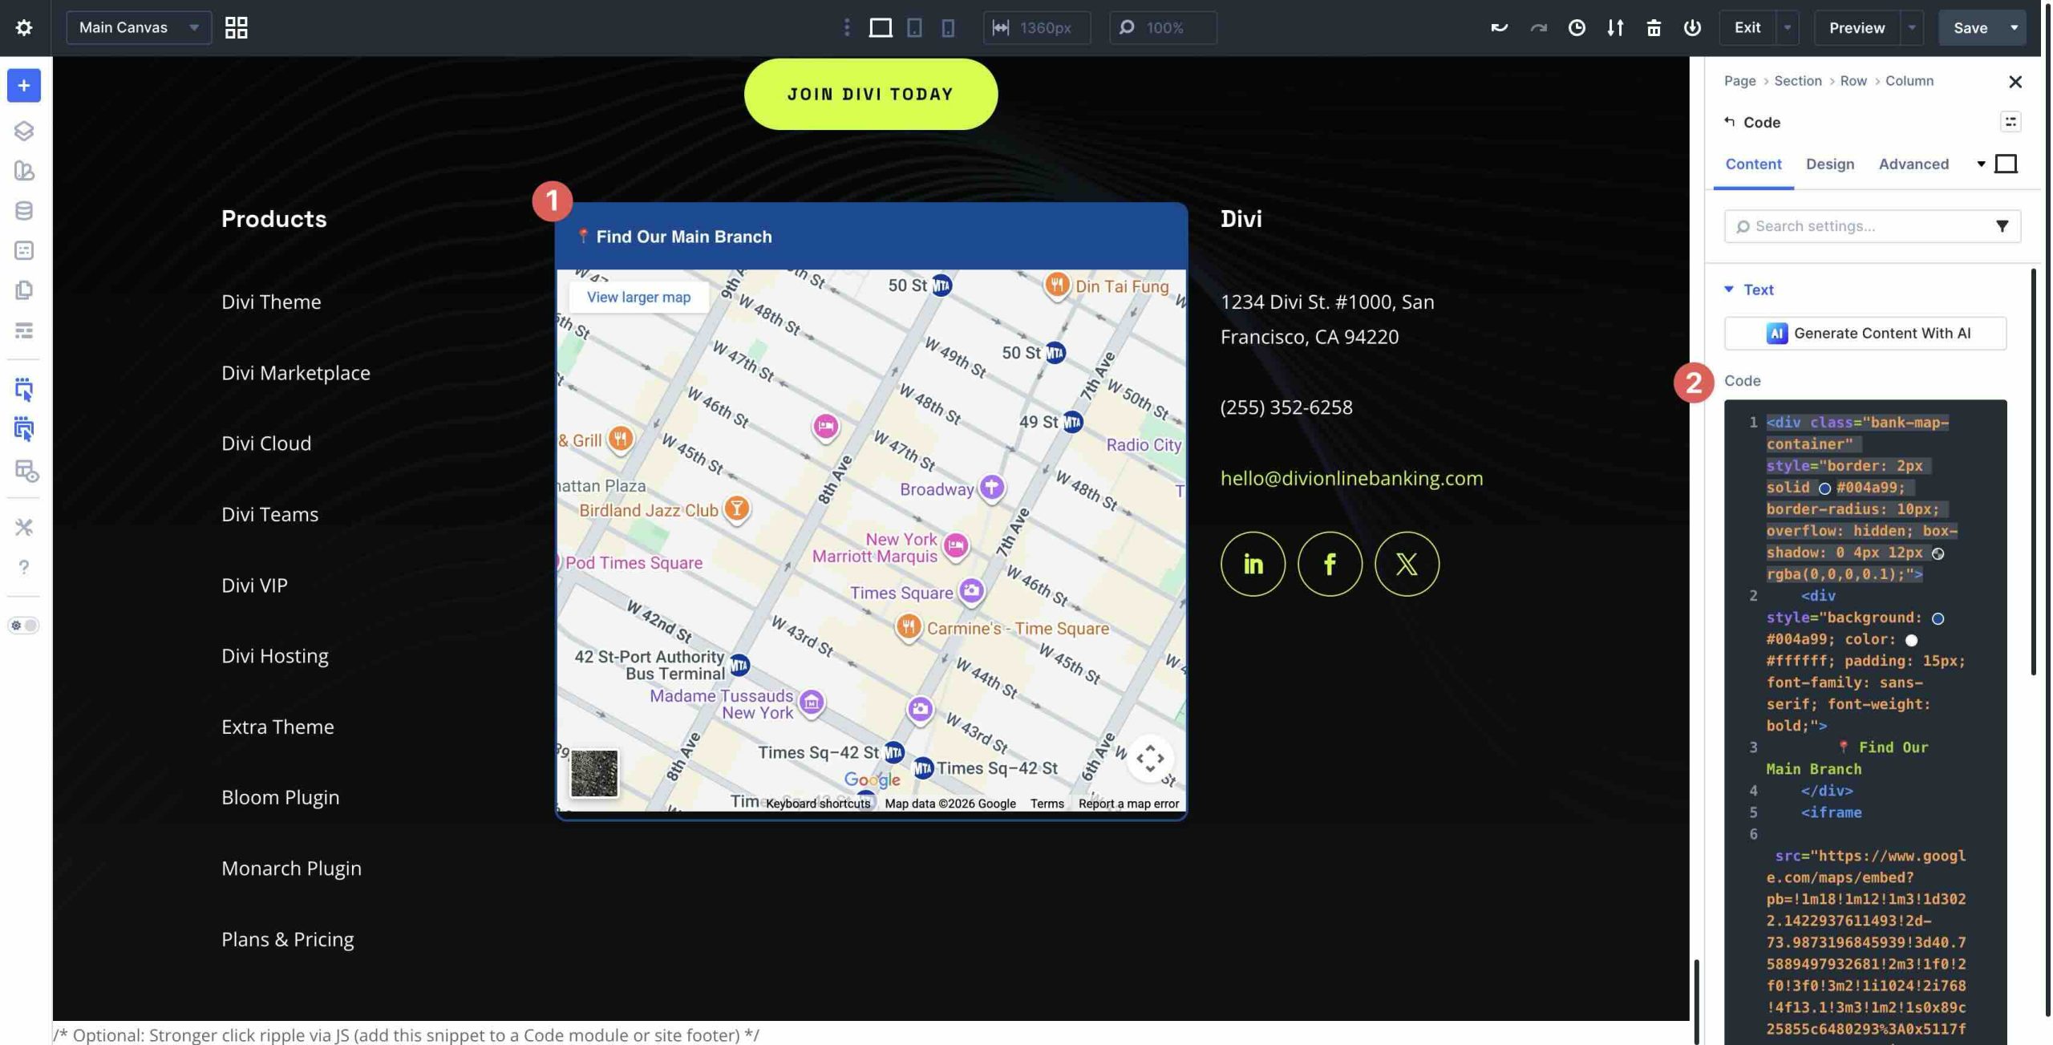Viewport: 2053px width, 1045px height.
Task: Click Generate Content With AI
Action: click(1865, 333)
